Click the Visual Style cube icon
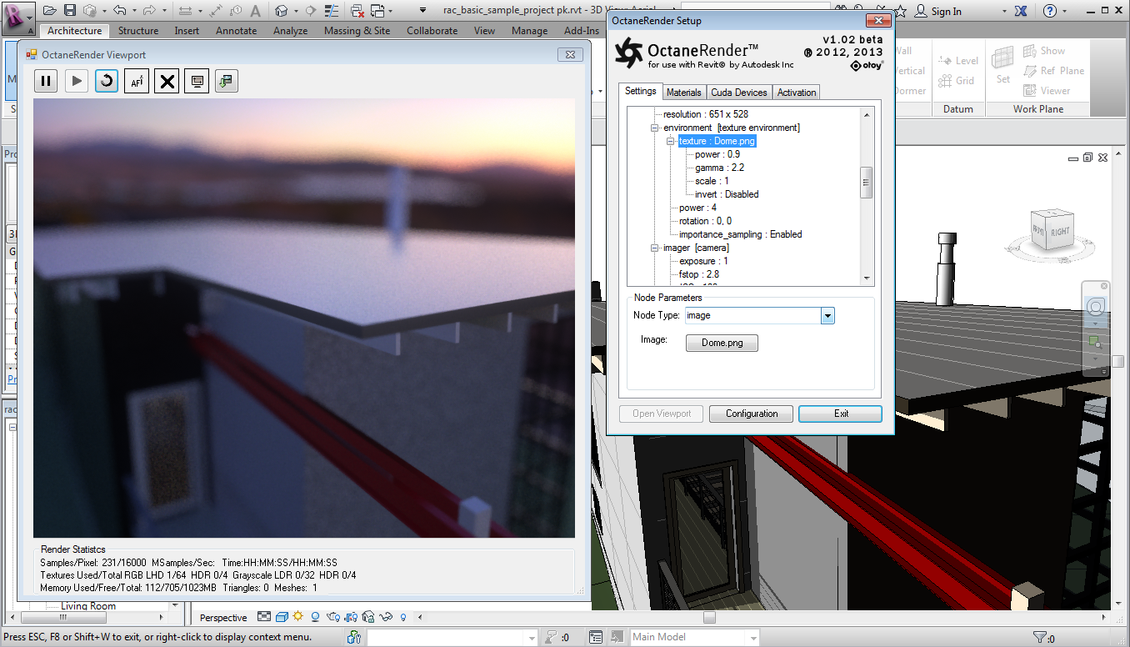1130x647 pixels. point(282,618)
